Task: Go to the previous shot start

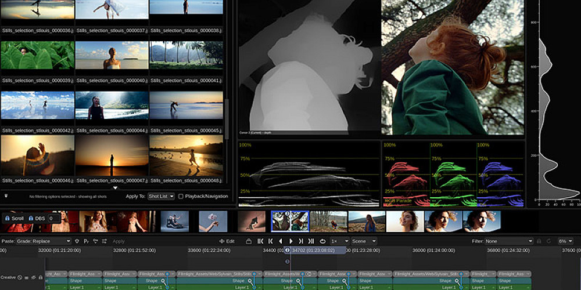Action: click(x=271, y=241)
